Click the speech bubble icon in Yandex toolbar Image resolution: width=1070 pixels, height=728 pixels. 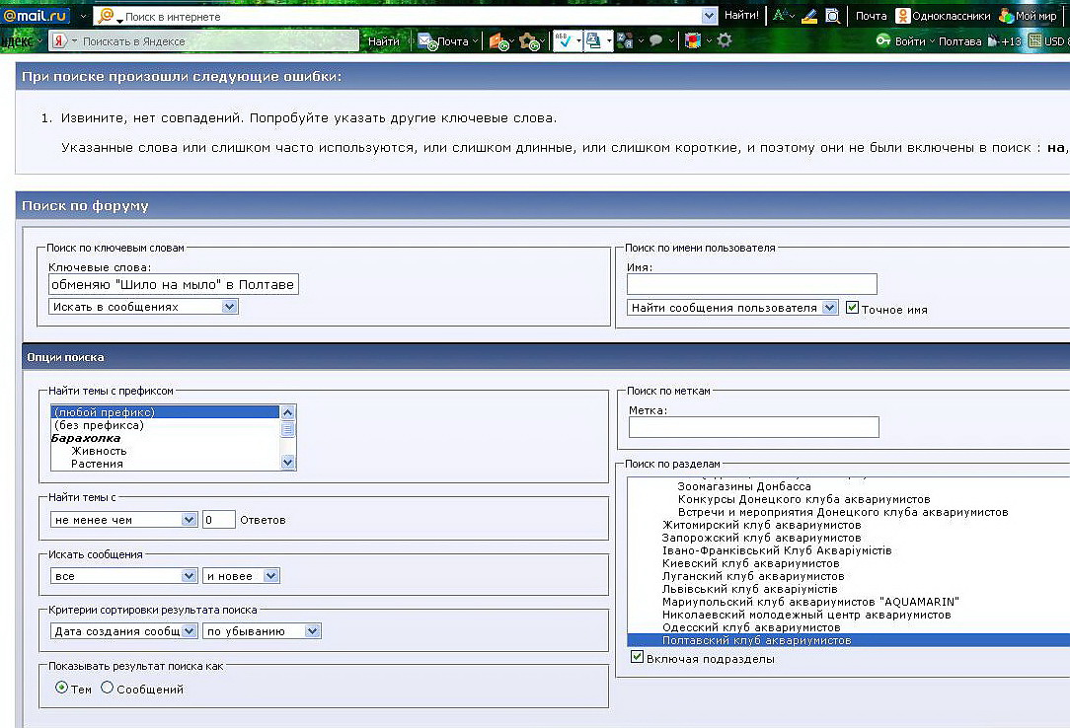pos(655,41)
